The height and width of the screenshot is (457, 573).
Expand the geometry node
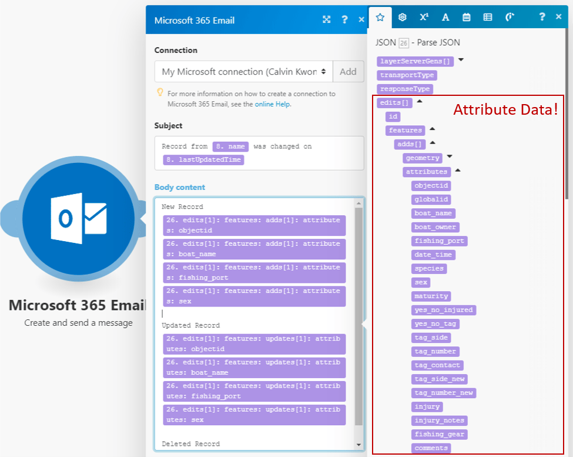tap(450, 156)
